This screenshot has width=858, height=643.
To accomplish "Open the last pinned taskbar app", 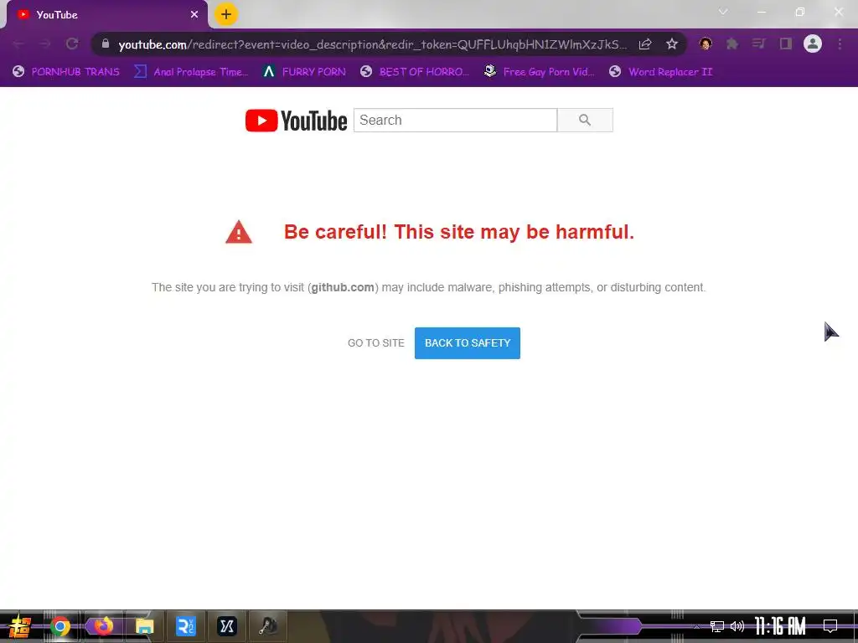I will coord(268,626).
